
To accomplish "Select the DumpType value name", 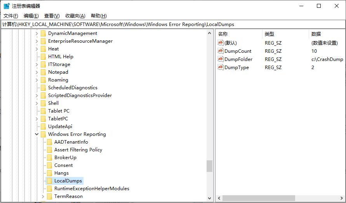I will 236,68.
